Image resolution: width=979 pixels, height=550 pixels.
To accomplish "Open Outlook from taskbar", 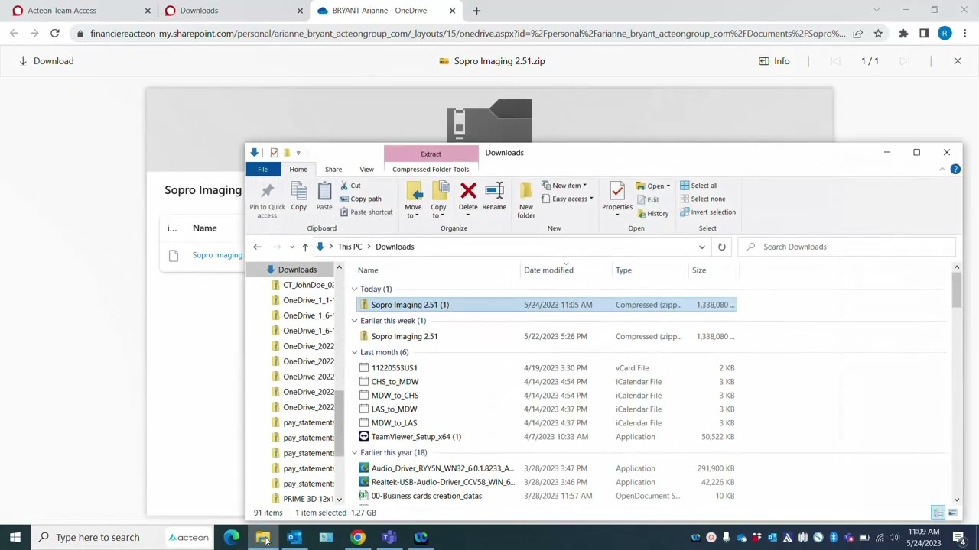I will 294,537.
